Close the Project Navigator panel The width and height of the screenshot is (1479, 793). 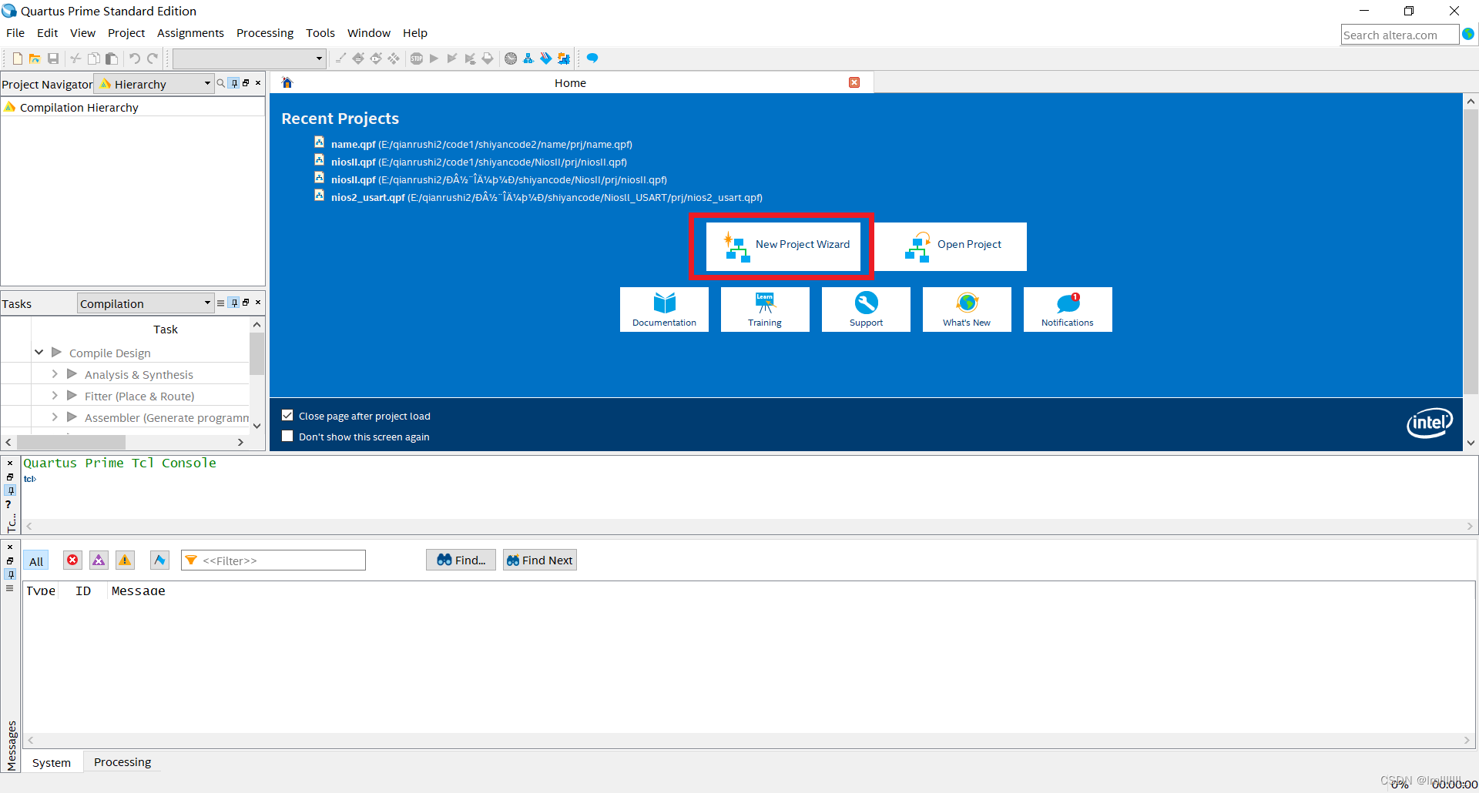pos(258,83)
